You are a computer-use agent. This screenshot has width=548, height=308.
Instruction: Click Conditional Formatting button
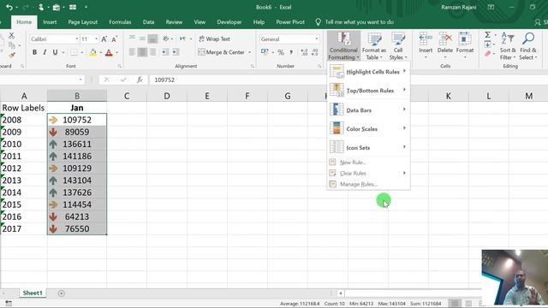click(x=343, y=45)
